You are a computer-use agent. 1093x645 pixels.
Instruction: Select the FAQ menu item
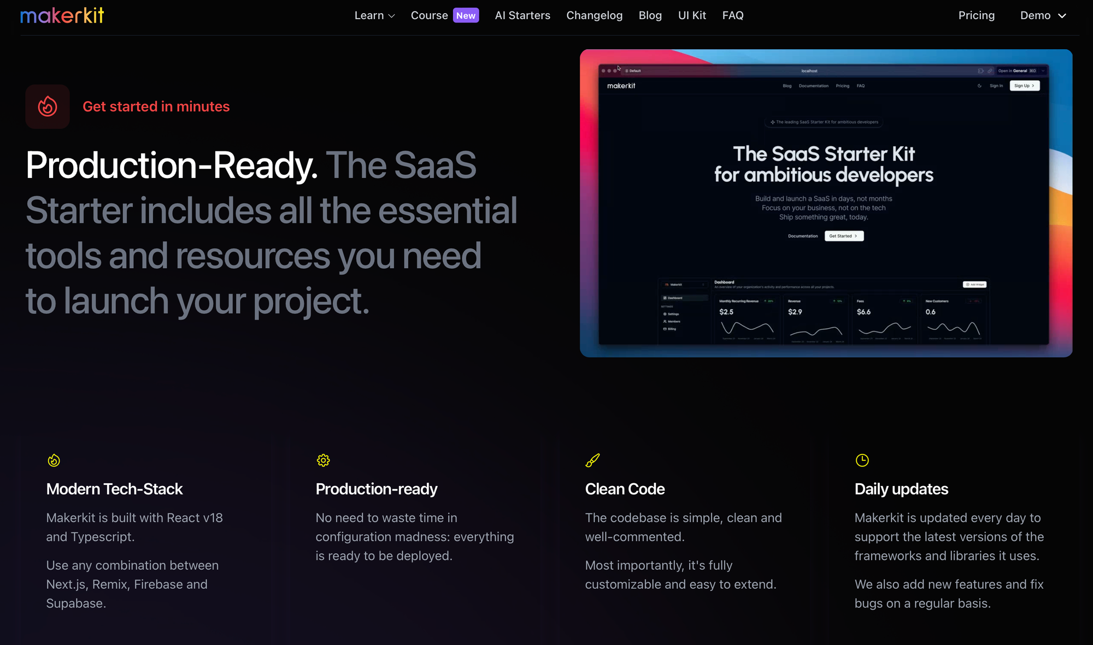(x=733, y=15)
